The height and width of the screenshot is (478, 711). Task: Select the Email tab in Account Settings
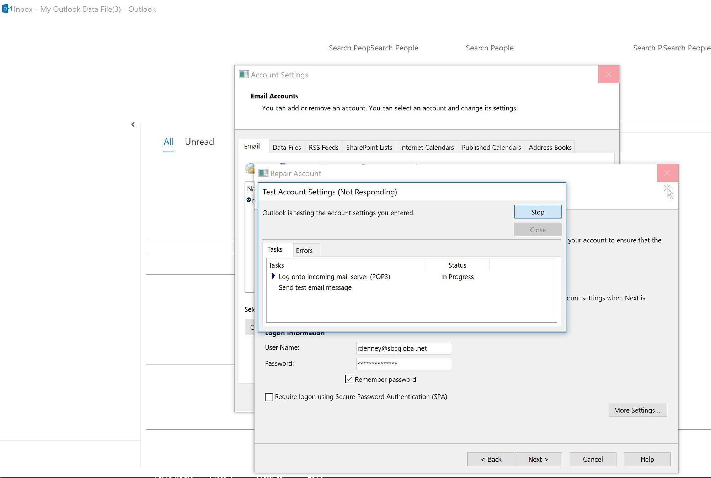(x=252, y=147)
